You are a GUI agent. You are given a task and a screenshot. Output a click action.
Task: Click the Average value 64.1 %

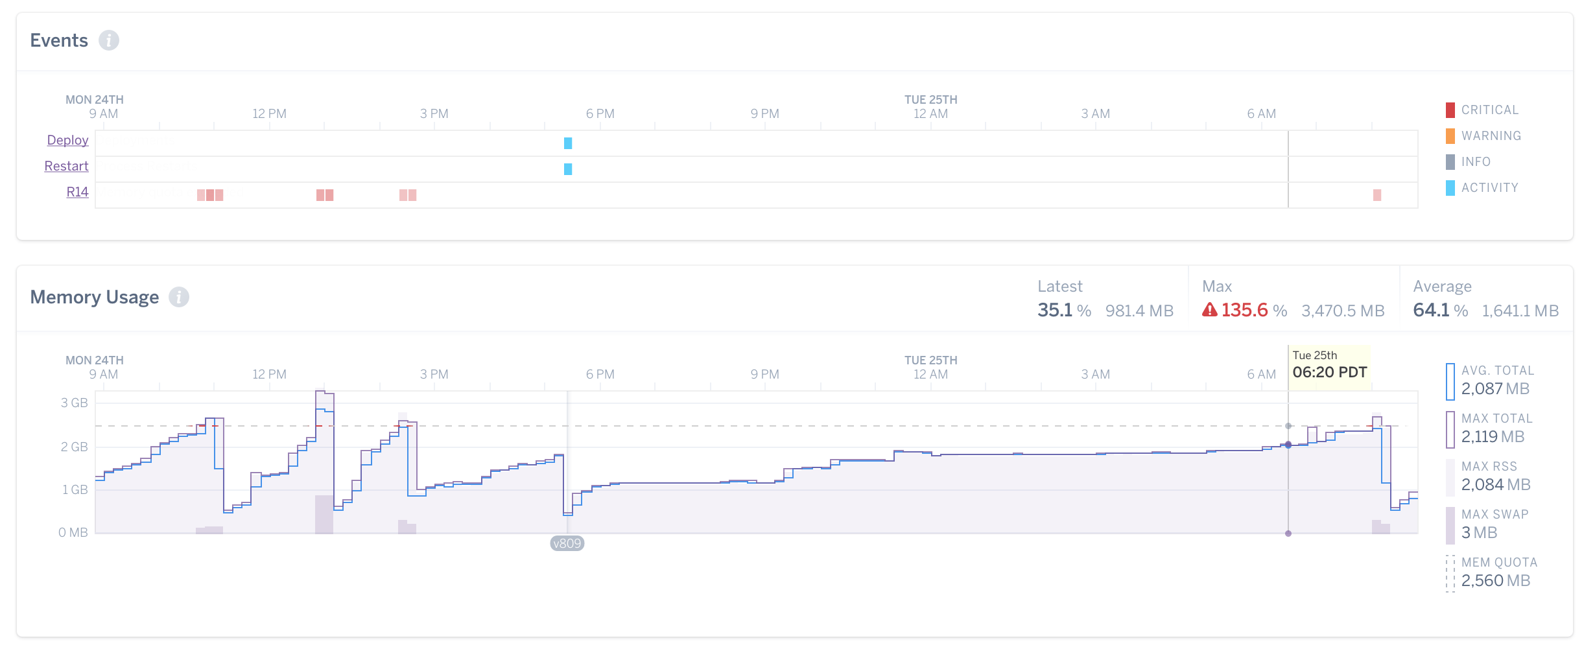(1440, 311)
